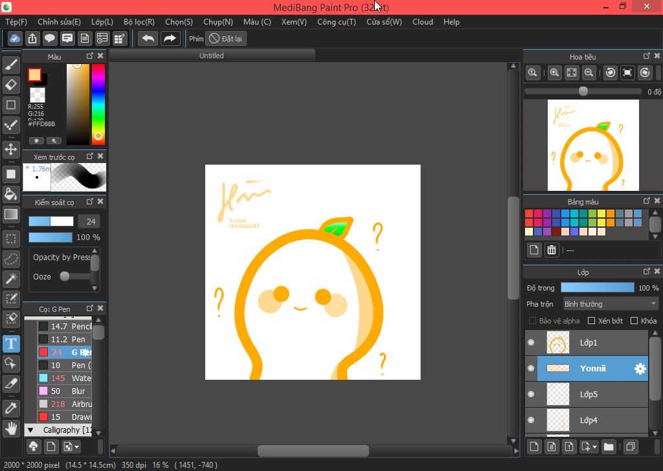Activate the rectangular Select tool

pyautogui.click(x=12, y=239)
